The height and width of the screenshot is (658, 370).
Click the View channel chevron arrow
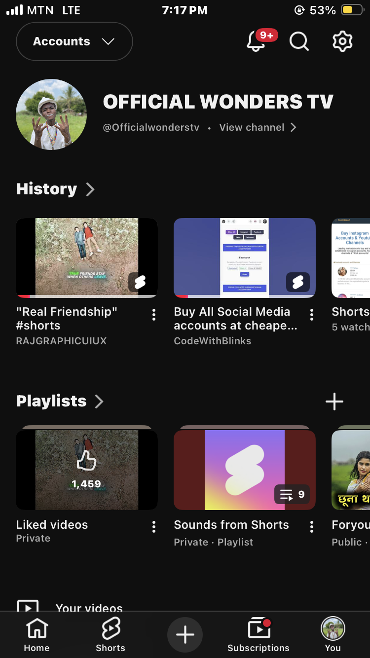294,127
